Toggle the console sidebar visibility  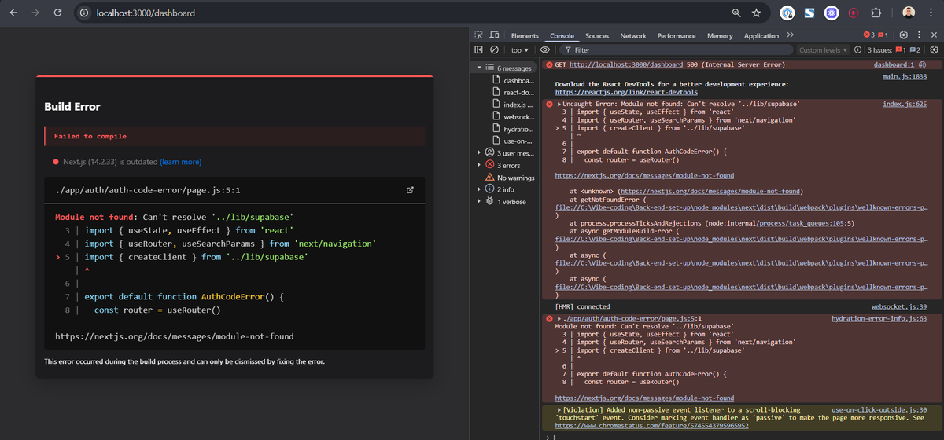click(479, 49)
